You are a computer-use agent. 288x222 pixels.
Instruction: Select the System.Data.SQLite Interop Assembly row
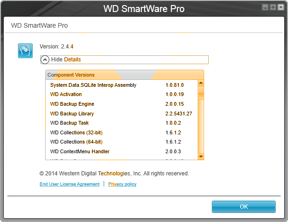[122, 85]
